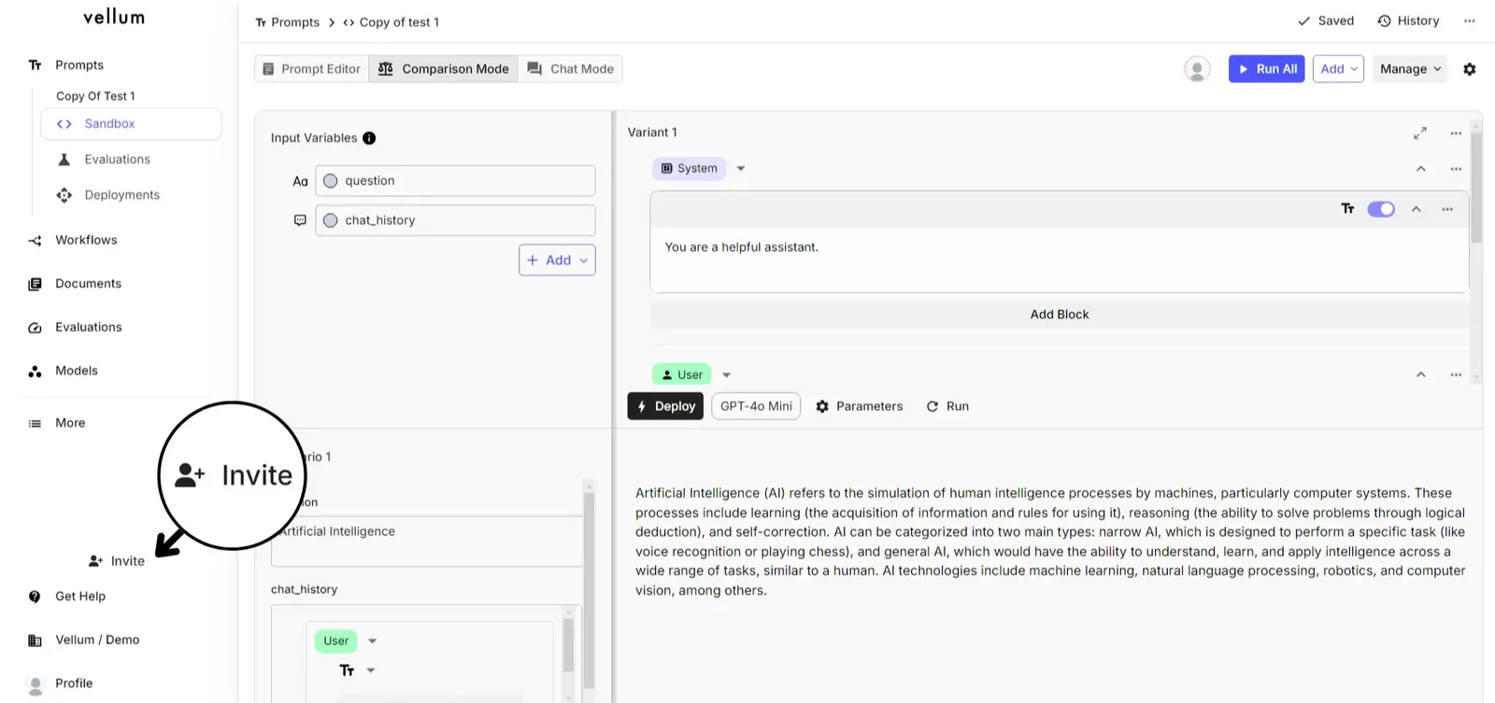Click the Run All button
Viewport: 1495px width, 703px height.
pos(1266,69)
